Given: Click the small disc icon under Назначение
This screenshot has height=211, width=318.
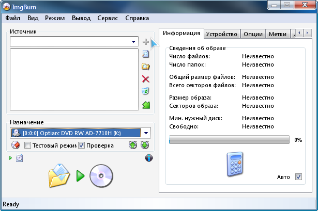Looking at the screenshot, I should 20,158.
